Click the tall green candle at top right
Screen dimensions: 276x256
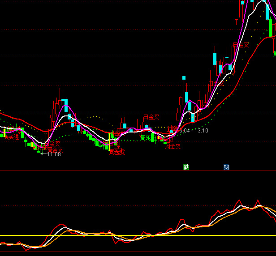(x=271, y=28)
